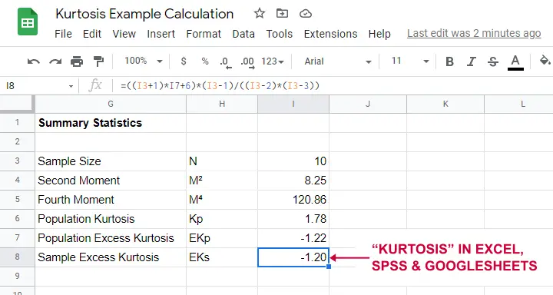The image size is (553, 295).
Task: Open the Extensions menu
Action: [330, 34]
